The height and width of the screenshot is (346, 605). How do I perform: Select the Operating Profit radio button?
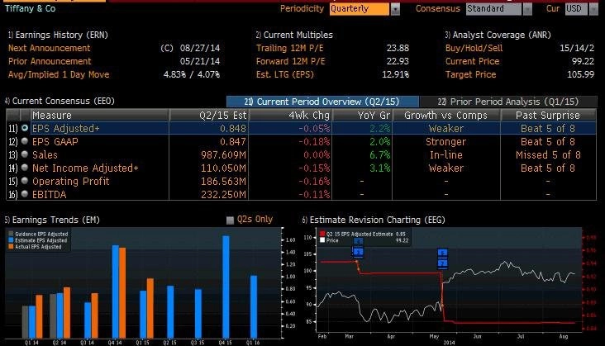(25, 181)
